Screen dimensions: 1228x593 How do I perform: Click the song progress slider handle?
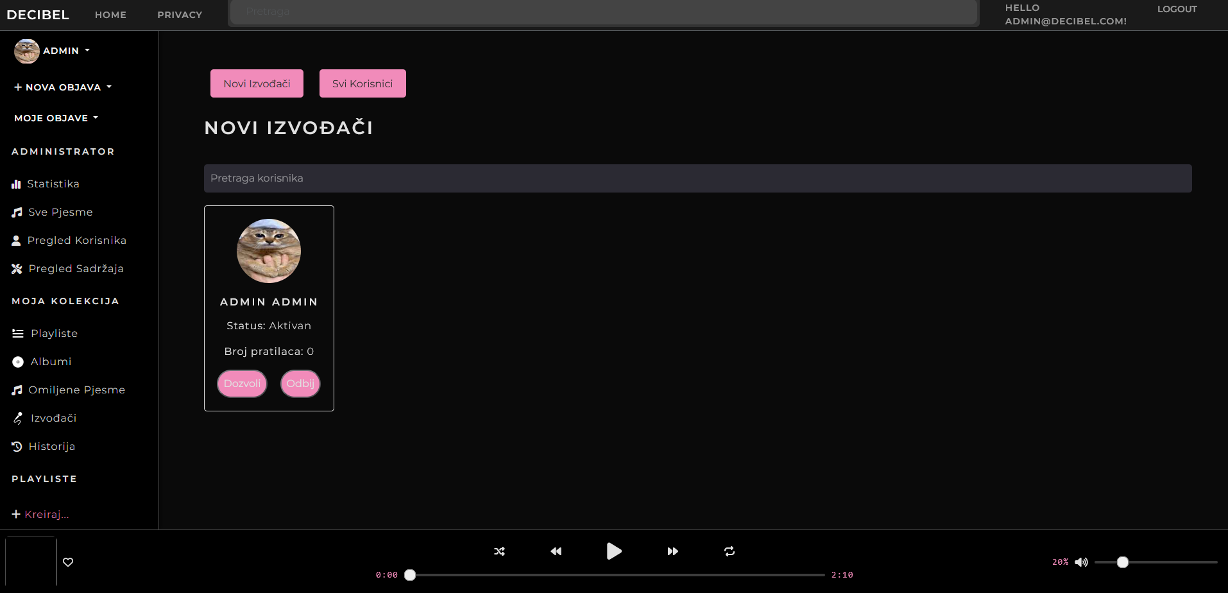click(410, 575)
